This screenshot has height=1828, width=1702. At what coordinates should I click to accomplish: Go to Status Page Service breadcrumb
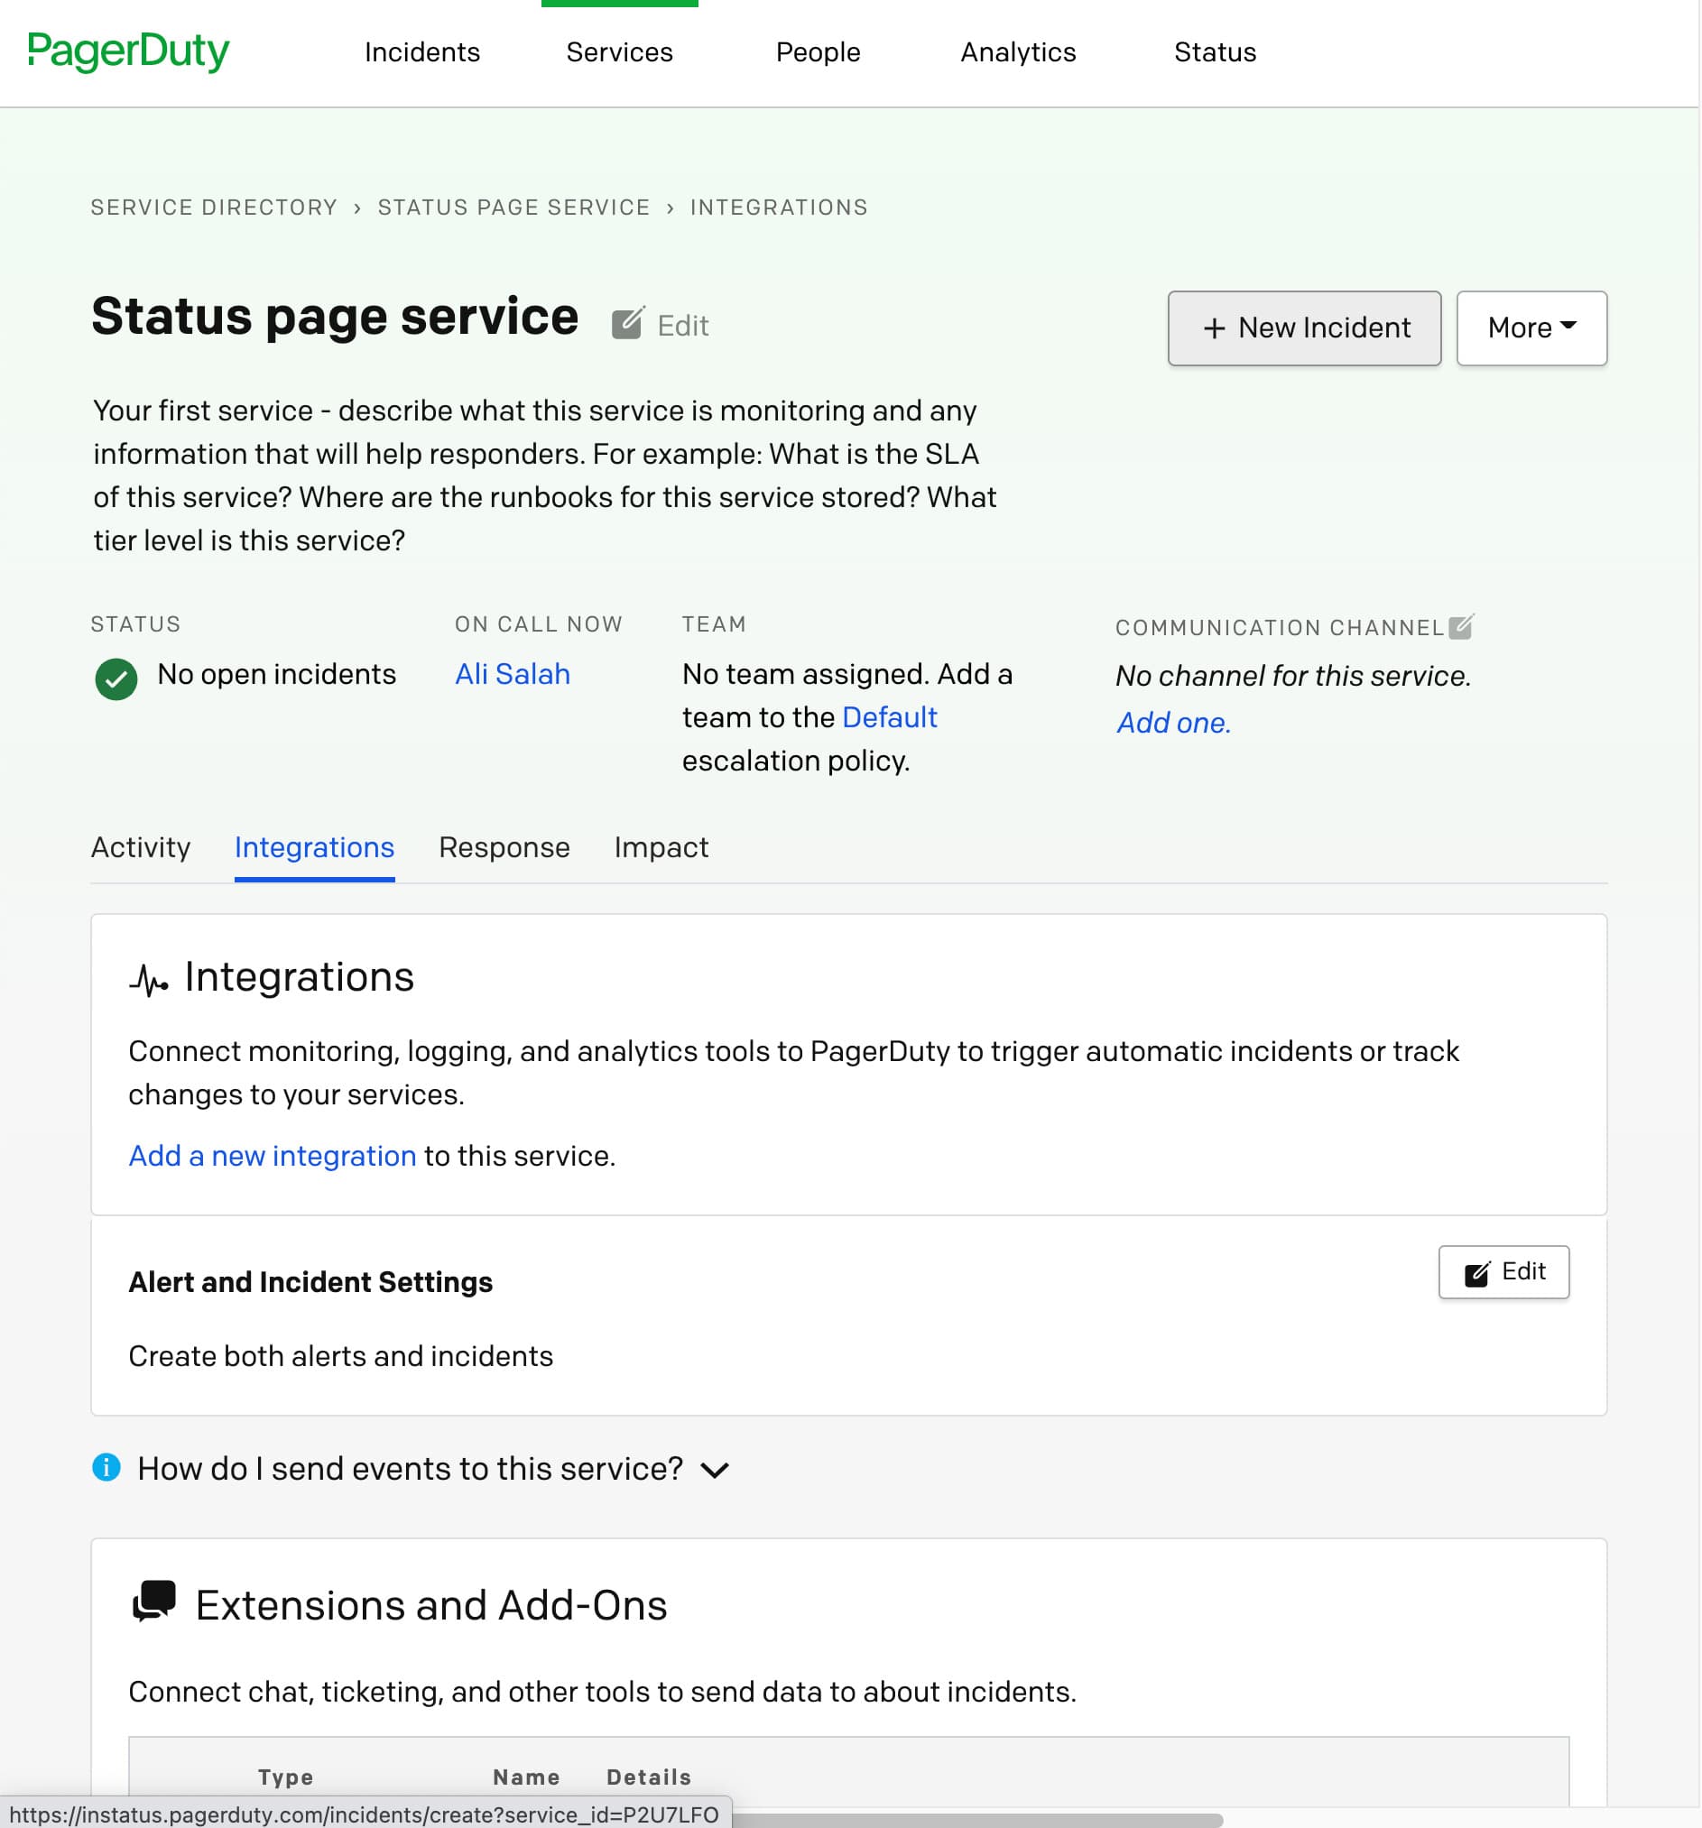click(x=514, y=207)
